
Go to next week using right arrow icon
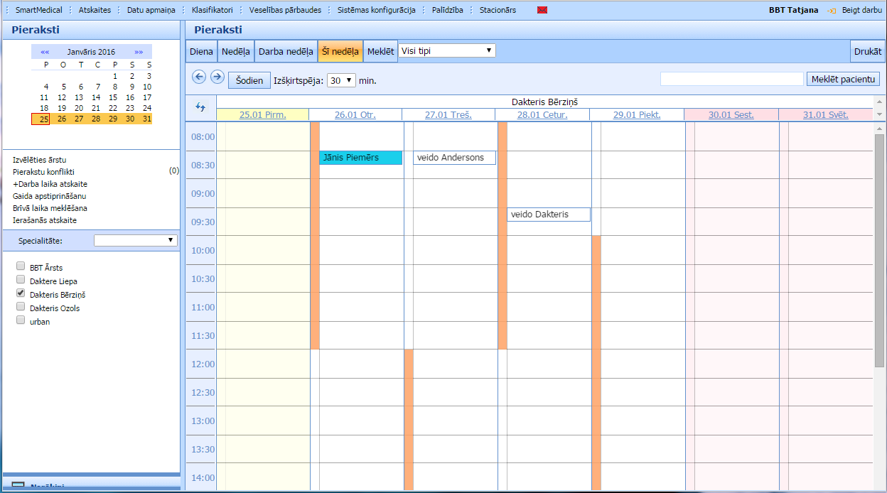click(217, 77)
